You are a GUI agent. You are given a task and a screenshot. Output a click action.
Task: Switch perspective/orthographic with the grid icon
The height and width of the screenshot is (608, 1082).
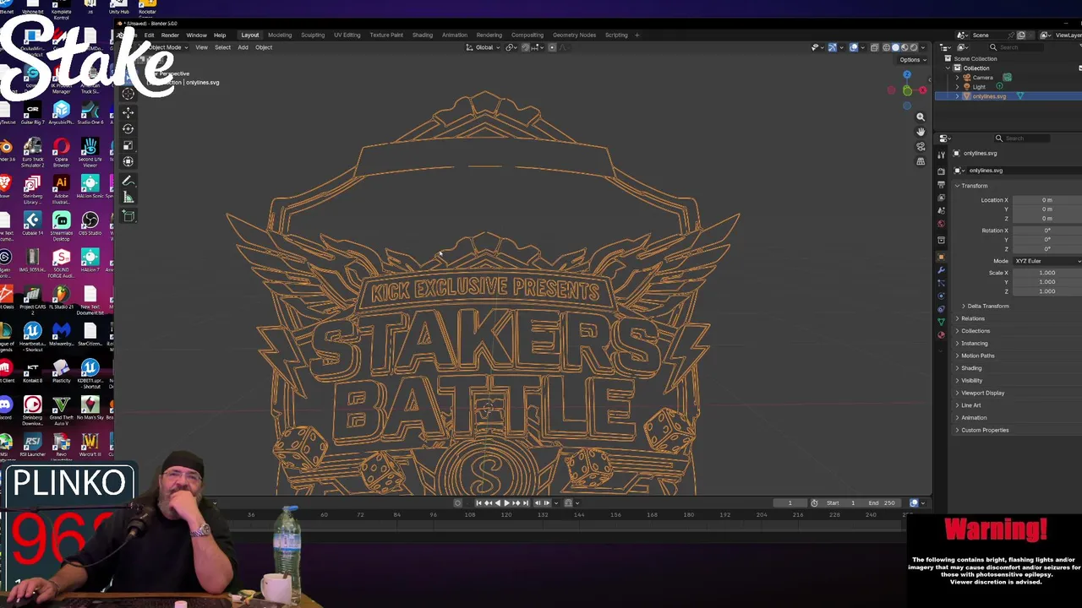[x=921, y=161]
